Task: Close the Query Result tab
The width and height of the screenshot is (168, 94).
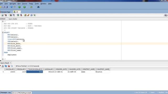Action: [10, 63]
